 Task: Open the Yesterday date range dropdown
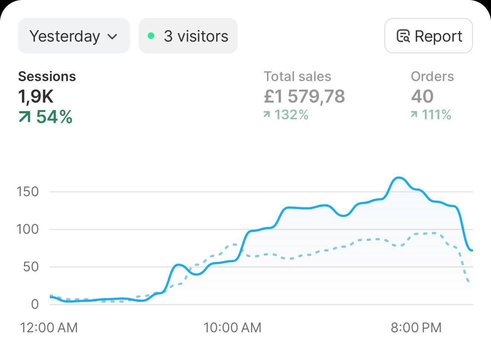point(73,36)
